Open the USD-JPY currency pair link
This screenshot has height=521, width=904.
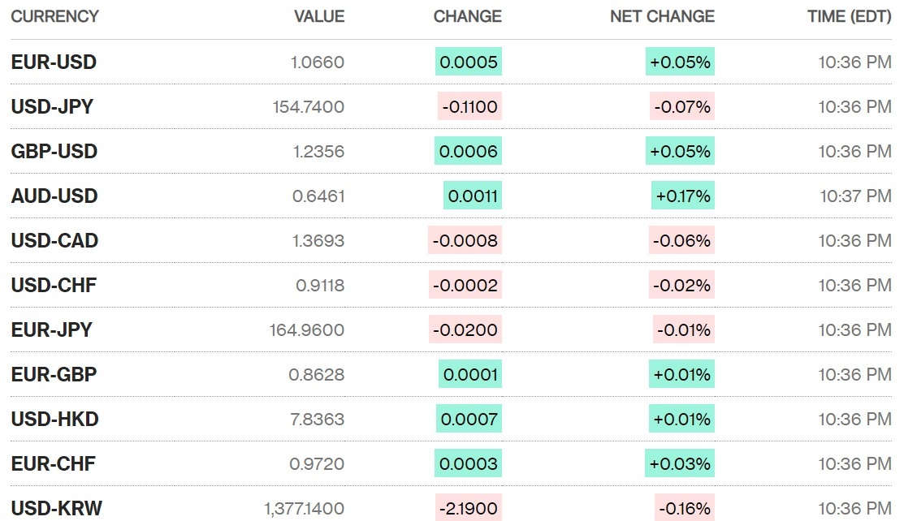tap(52, 107)
